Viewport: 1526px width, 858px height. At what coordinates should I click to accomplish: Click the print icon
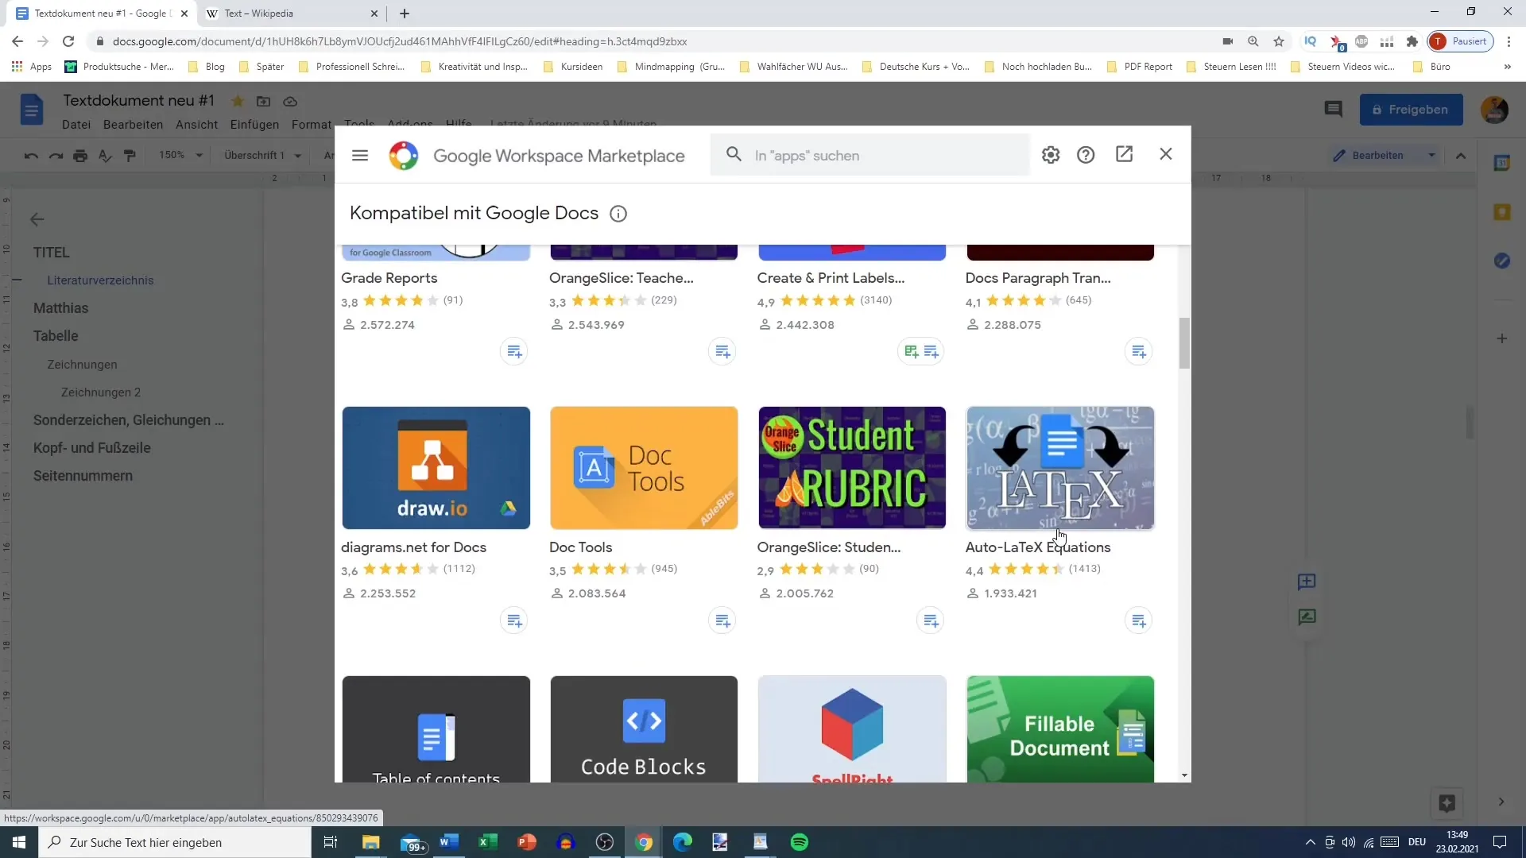tap(80, 156)
